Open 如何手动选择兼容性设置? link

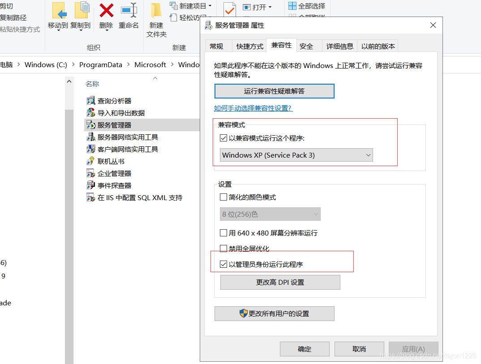click(x=253, y=108)
